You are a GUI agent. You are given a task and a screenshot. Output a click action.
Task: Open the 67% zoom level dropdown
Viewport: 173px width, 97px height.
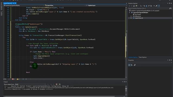[x=6, y=79]
